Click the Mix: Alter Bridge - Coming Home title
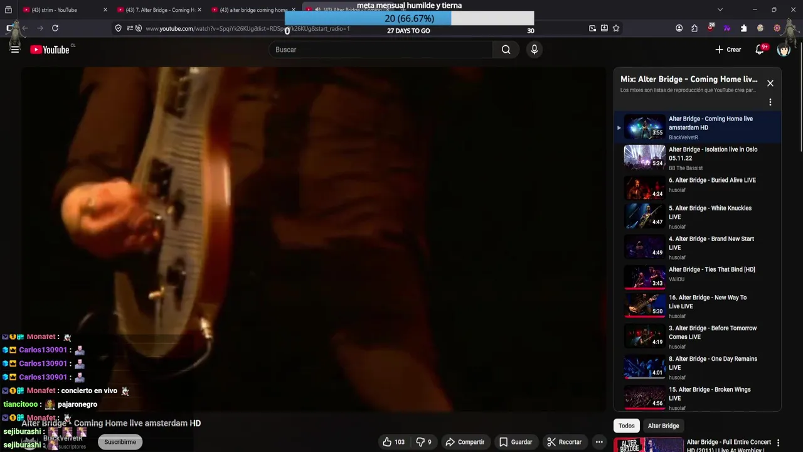803x452 pixels. coord(689,79)
